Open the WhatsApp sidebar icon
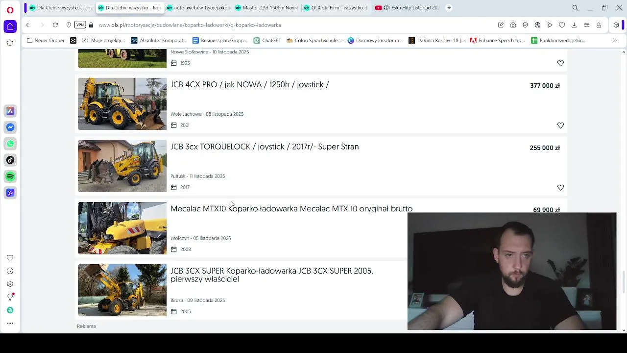Image resolution: width=627 pixels, height=353 pixels. pos(10,144)
